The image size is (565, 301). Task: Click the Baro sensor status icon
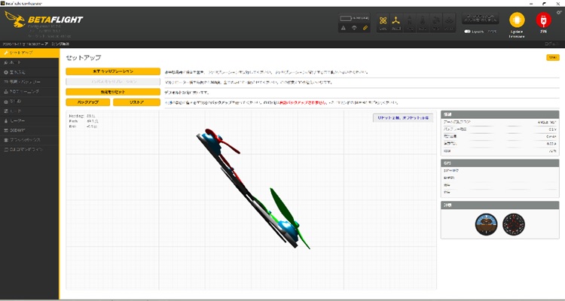(423, 23)
